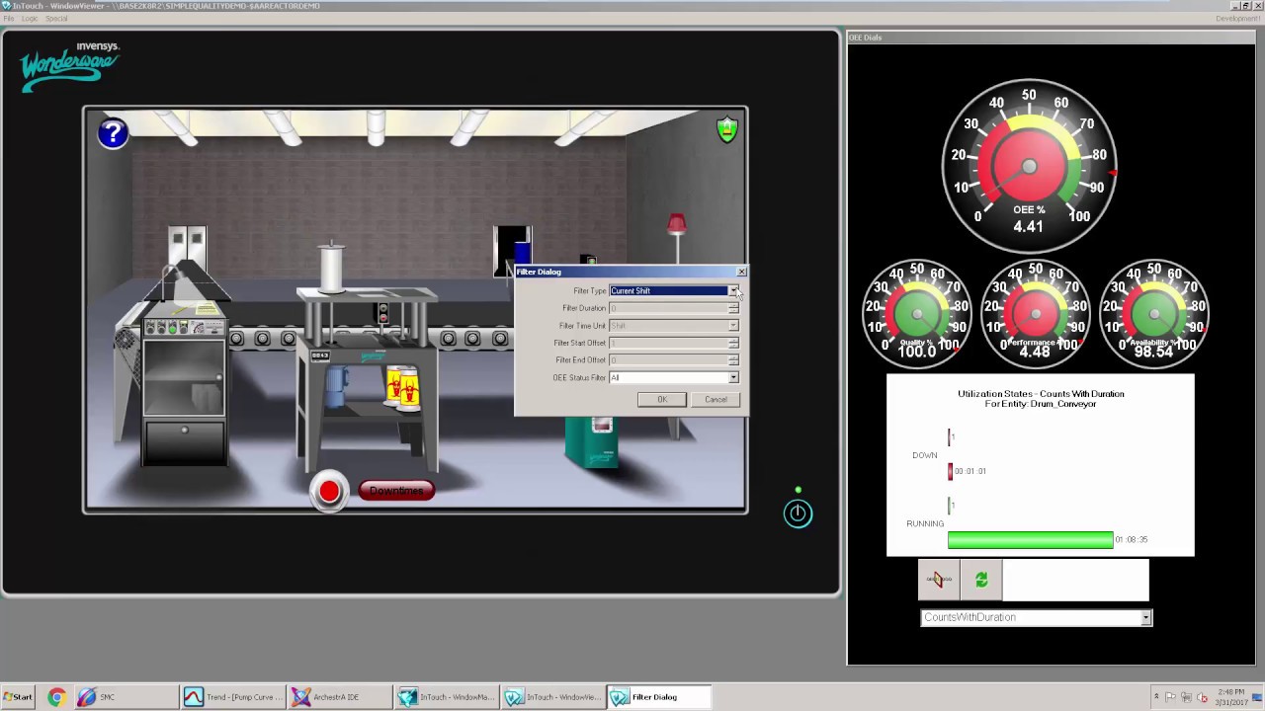Click the green RUNNING duration bar

1030,539
